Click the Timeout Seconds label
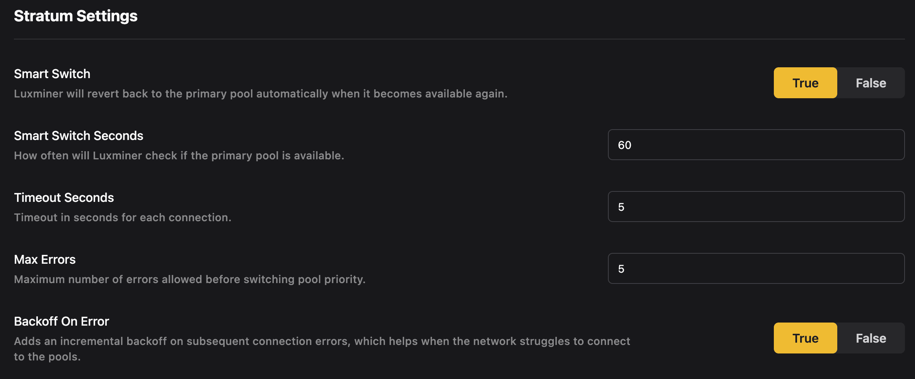This screenshot has height=379, width=915. pyautogui.click(x=64, y=198)
